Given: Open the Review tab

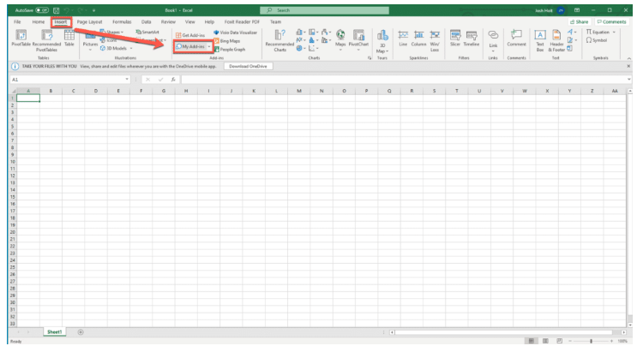Looking at the screenshot, I should click(168, 22).
